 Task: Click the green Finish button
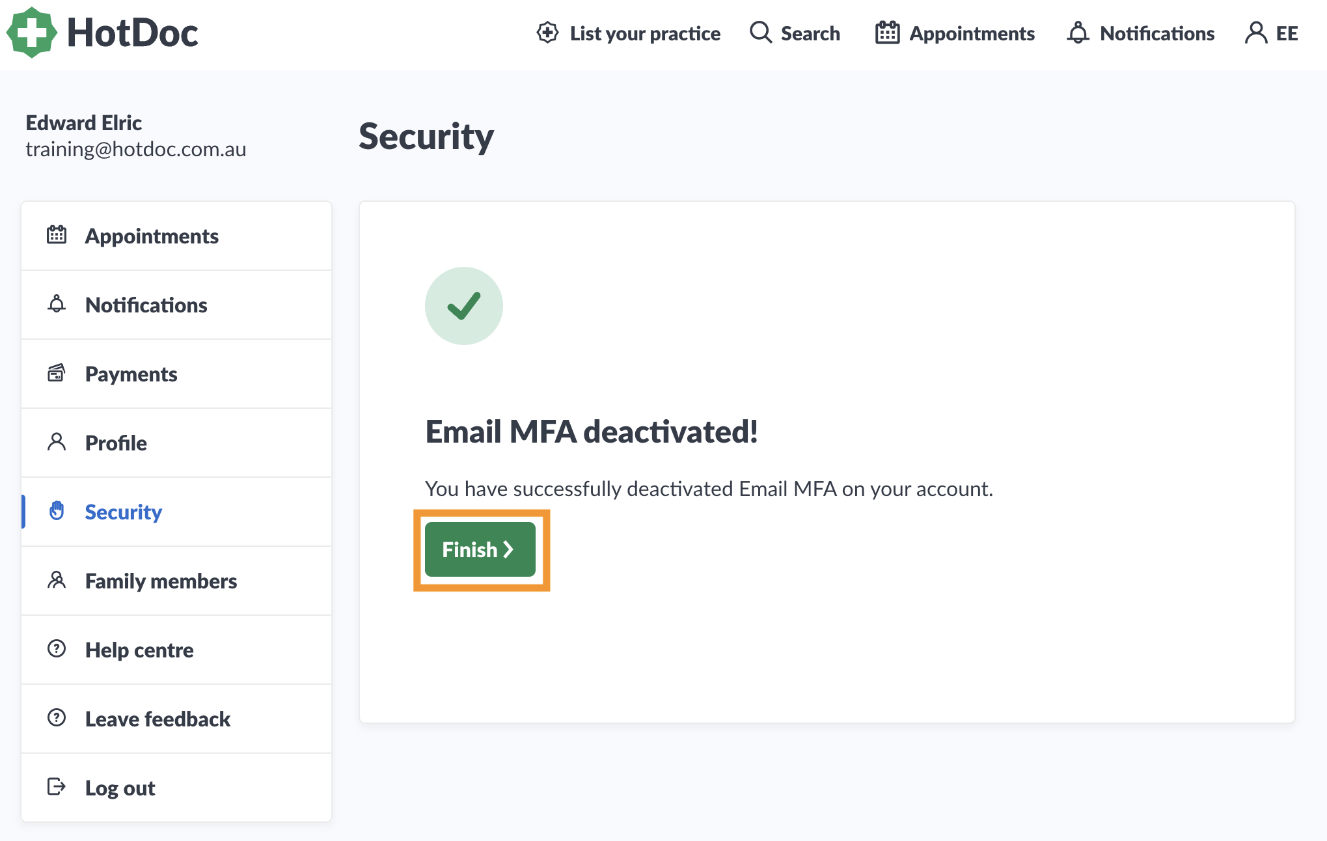[x=480, y=549]
